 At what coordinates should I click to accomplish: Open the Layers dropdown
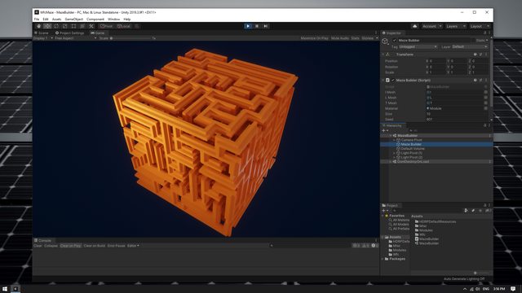tap(455, 26)
